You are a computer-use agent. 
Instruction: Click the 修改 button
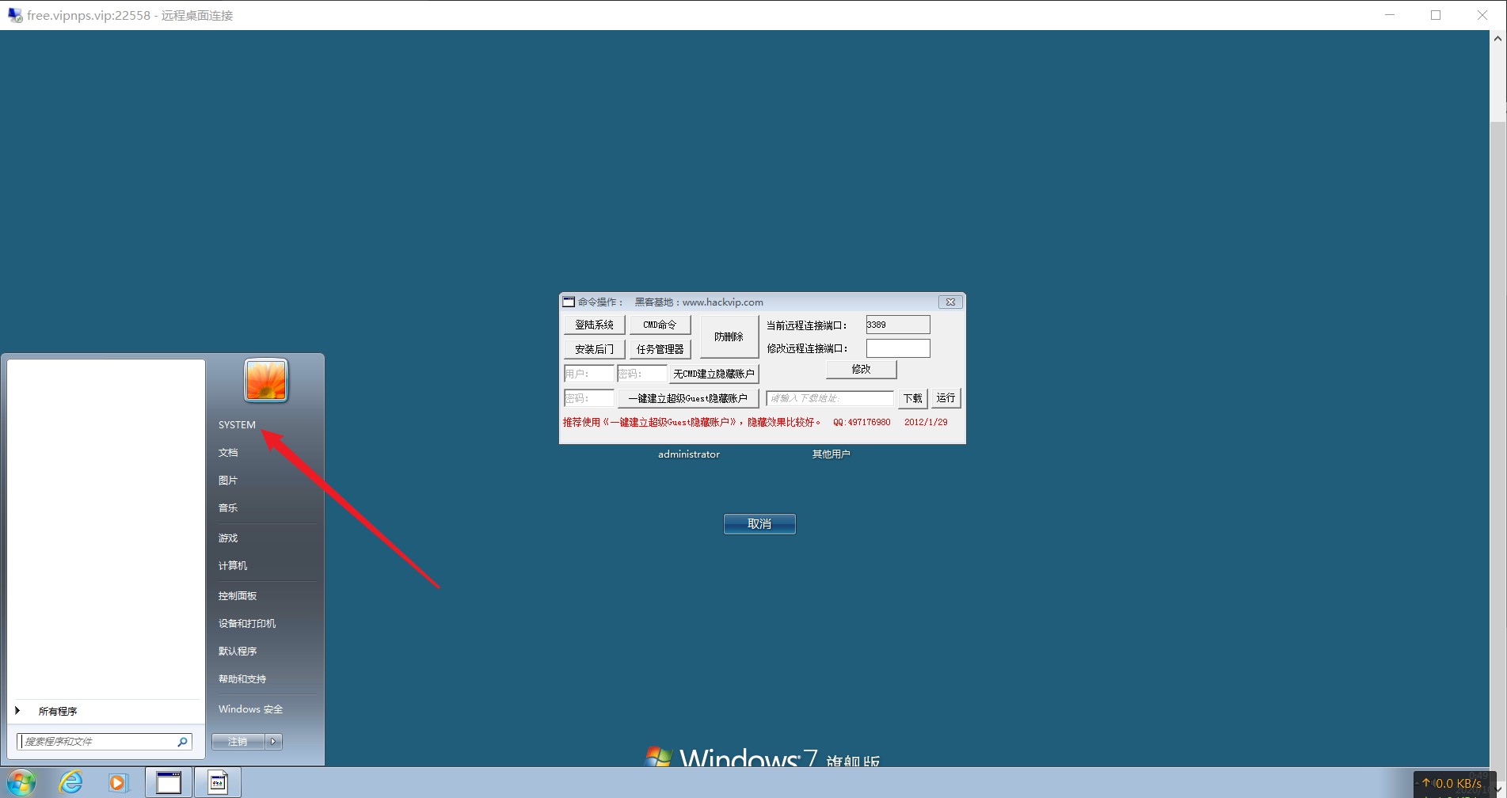(861, 369)
